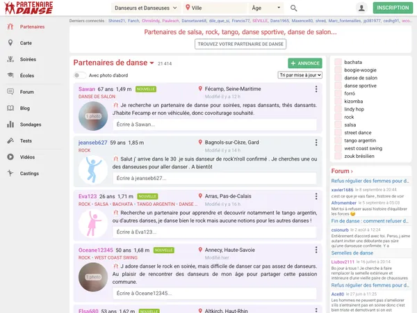Check the west coast swing filter

tap(338, 148)
